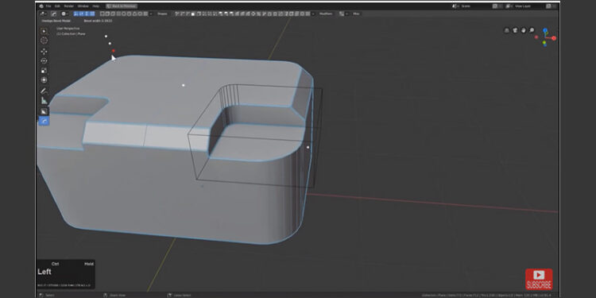596x298 pixels.
Task: Open the File menu
Action: 48,6
